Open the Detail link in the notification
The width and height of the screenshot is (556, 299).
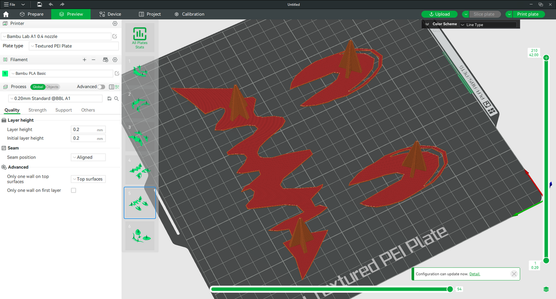click(x=474, y=274)
